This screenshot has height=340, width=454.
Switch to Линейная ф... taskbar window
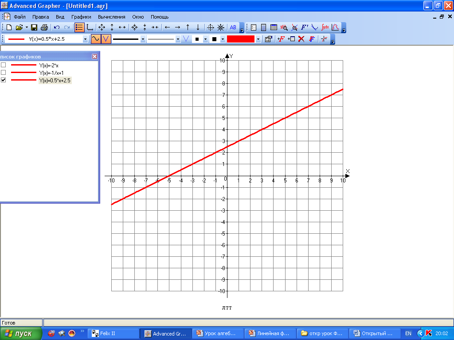270,334
